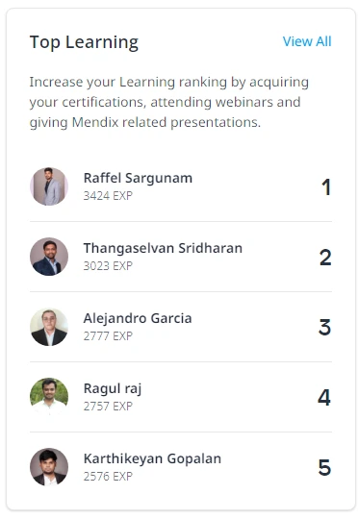
Task: Select the Alejandro Garcia name
Action: pos(138,318)
